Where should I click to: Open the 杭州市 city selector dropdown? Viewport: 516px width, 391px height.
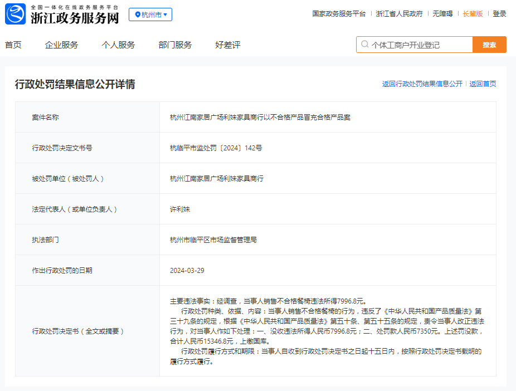(x=150, y=14)
